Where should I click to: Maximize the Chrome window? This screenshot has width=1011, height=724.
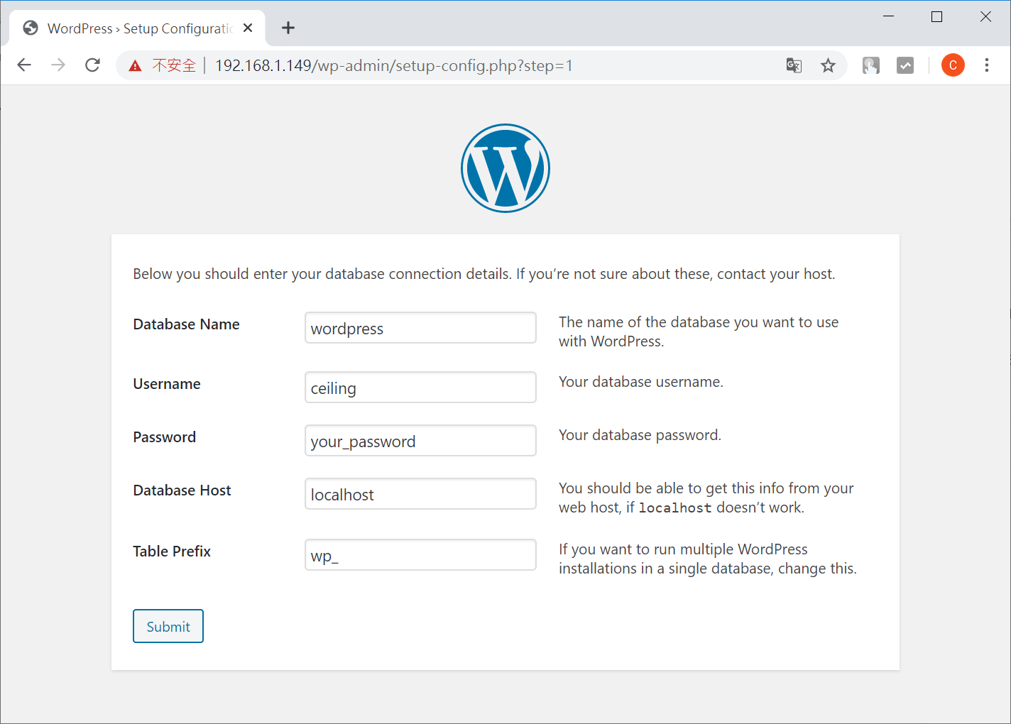tap(936, 16)
